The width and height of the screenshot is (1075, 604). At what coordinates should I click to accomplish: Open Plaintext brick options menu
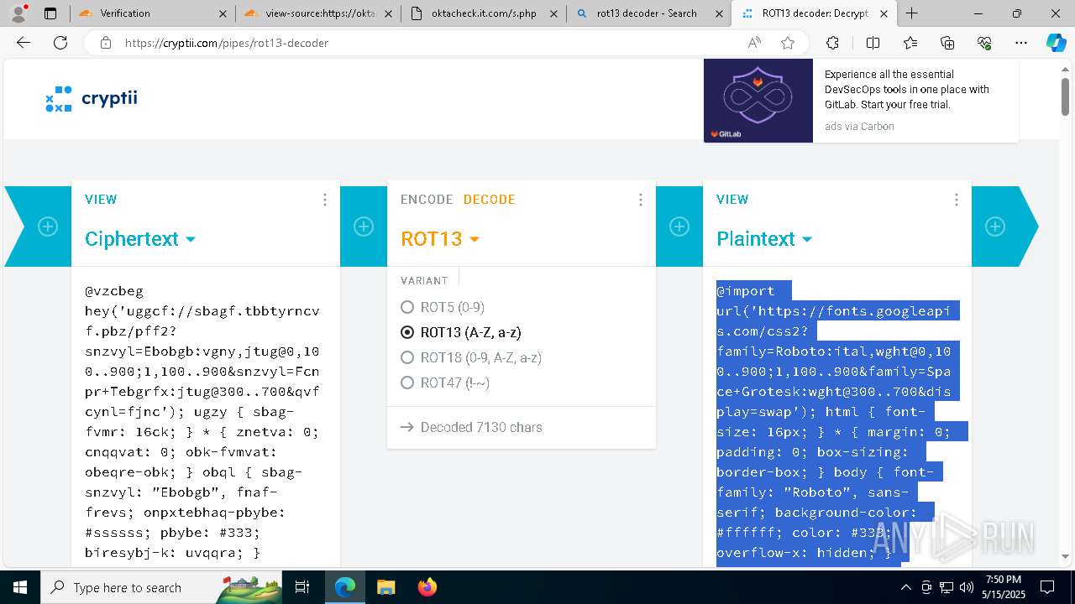point(957,200)
